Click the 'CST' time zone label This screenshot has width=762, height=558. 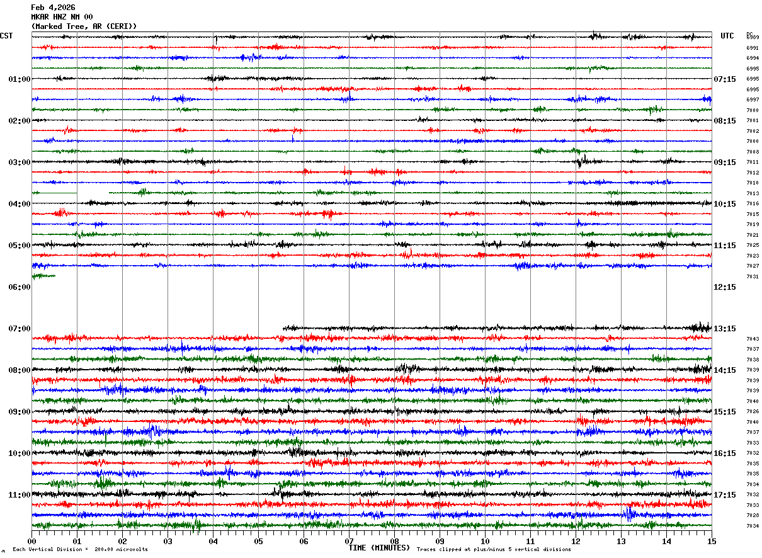click(6, 36)
